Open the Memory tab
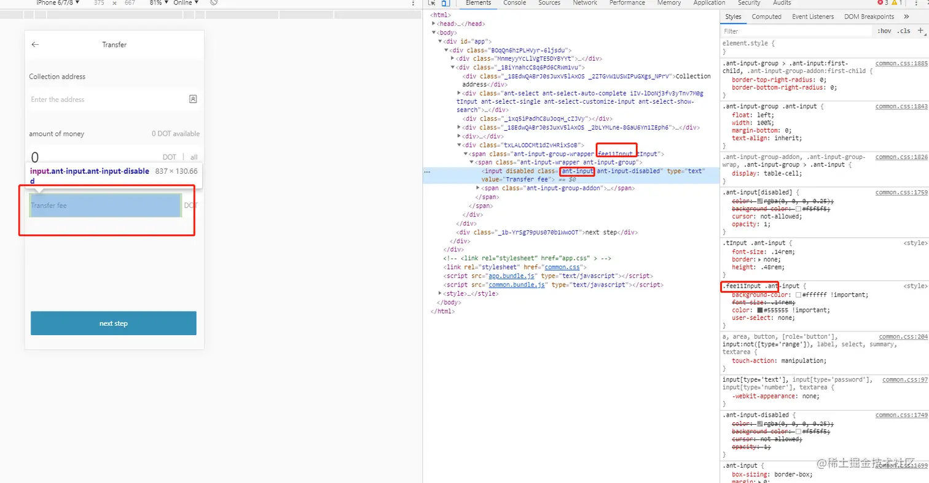The height and width of the screenshot is (483, 929). pos(668,3)
